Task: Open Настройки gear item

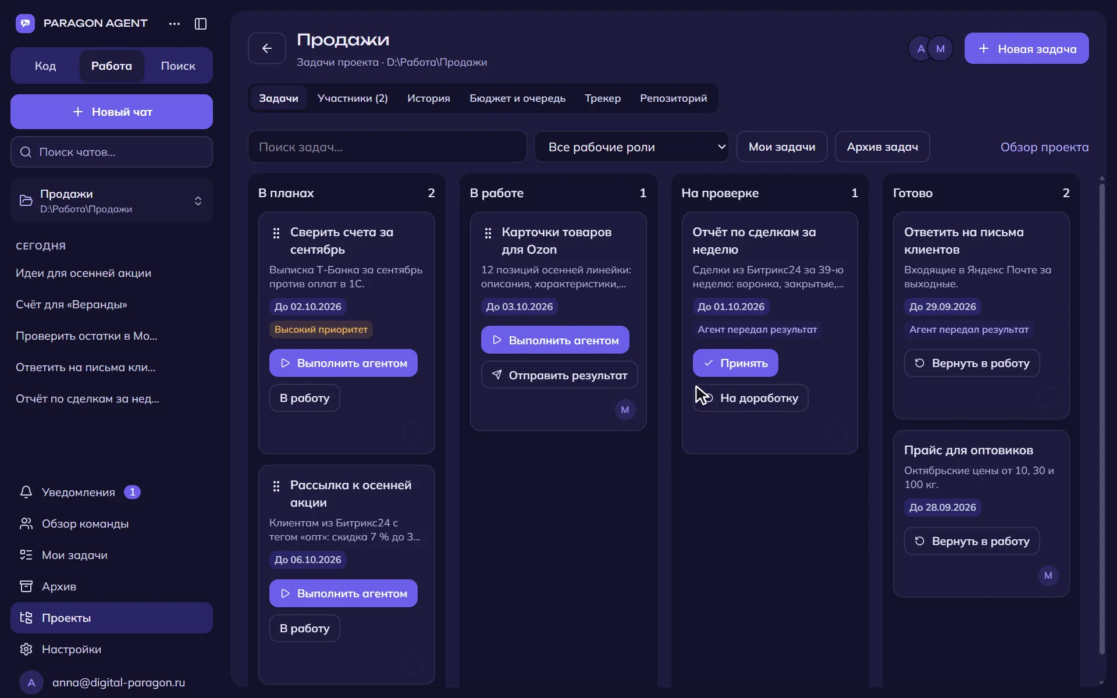Action: pos(112,649)
